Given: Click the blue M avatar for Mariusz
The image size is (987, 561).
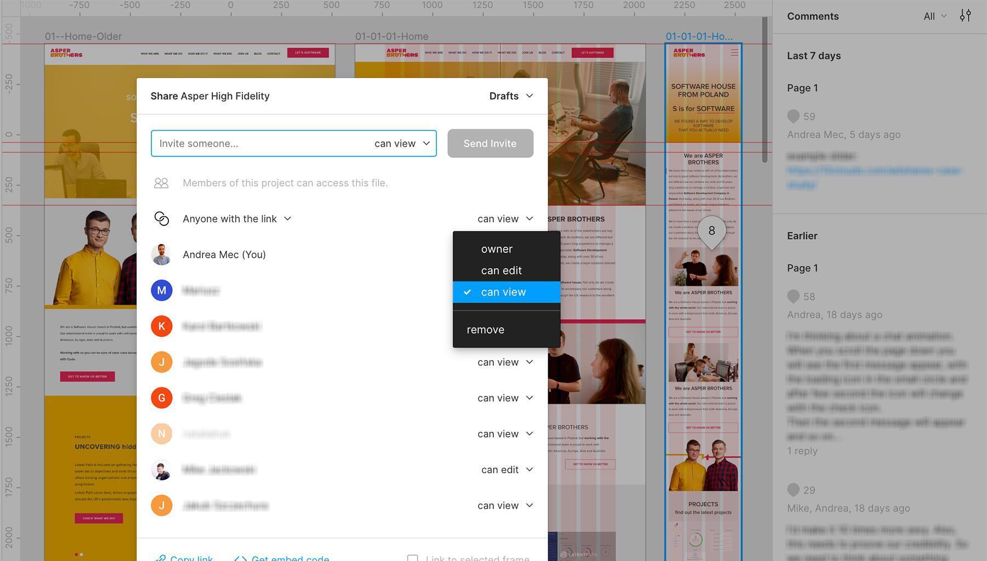Looking at the screenshot, I should click(161, 290).
